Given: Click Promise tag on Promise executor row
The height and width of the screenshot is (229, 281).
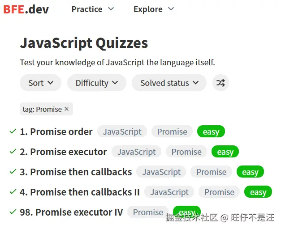Looking at the screenshot, I should [x=186, y=152].
